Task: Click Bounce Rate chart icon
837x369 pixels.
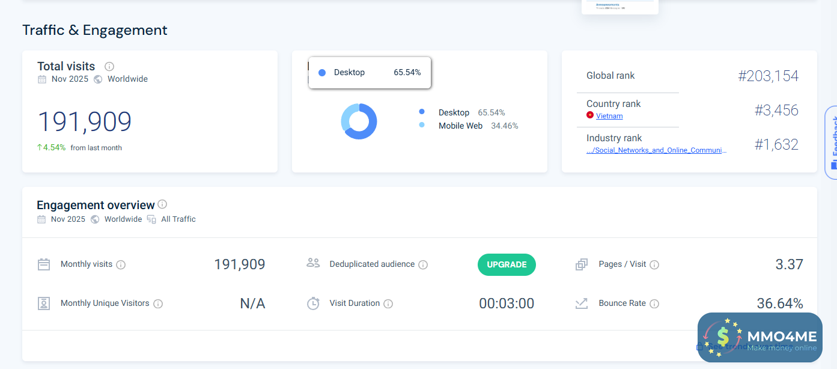Action: [582, 303]
